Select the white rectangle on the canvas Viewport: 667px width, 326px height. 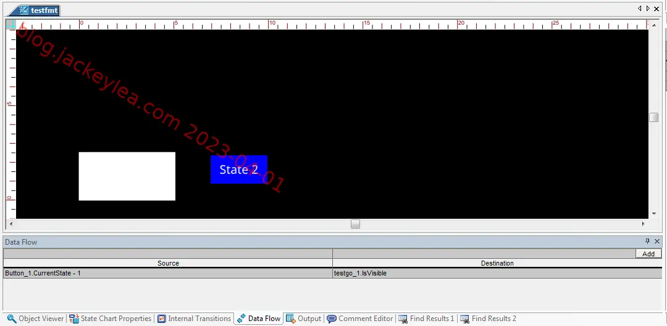127,176
